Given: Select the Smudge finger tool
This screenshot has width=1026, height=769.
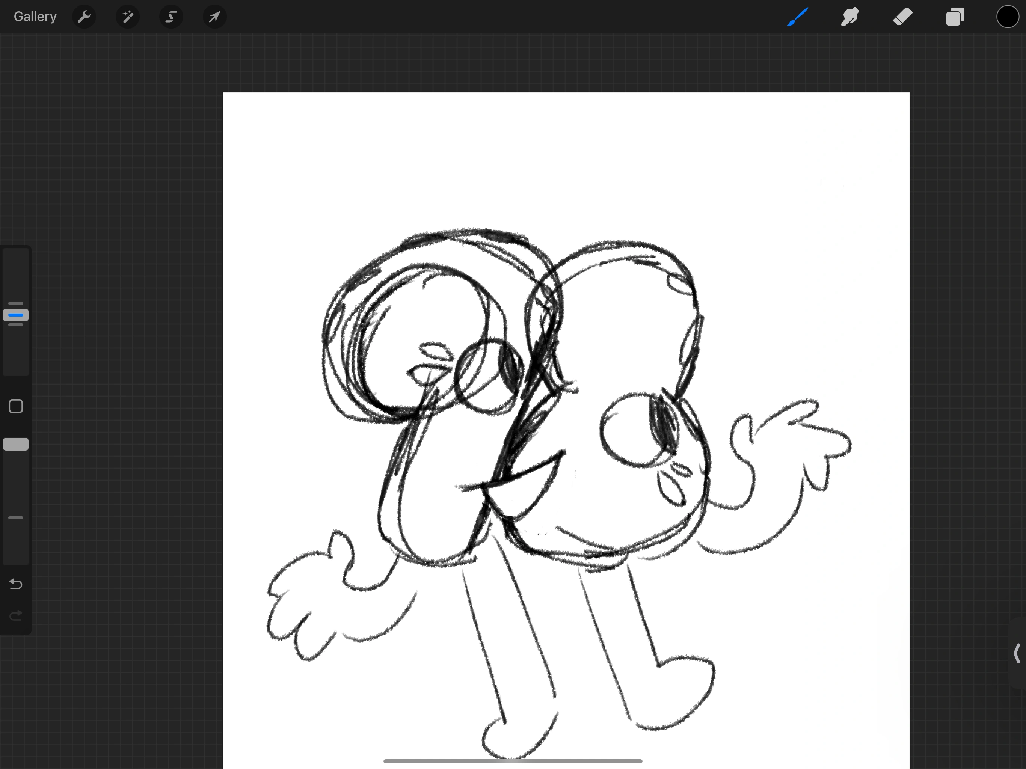Looking at the screenshot, I should [x=850, y=17].
